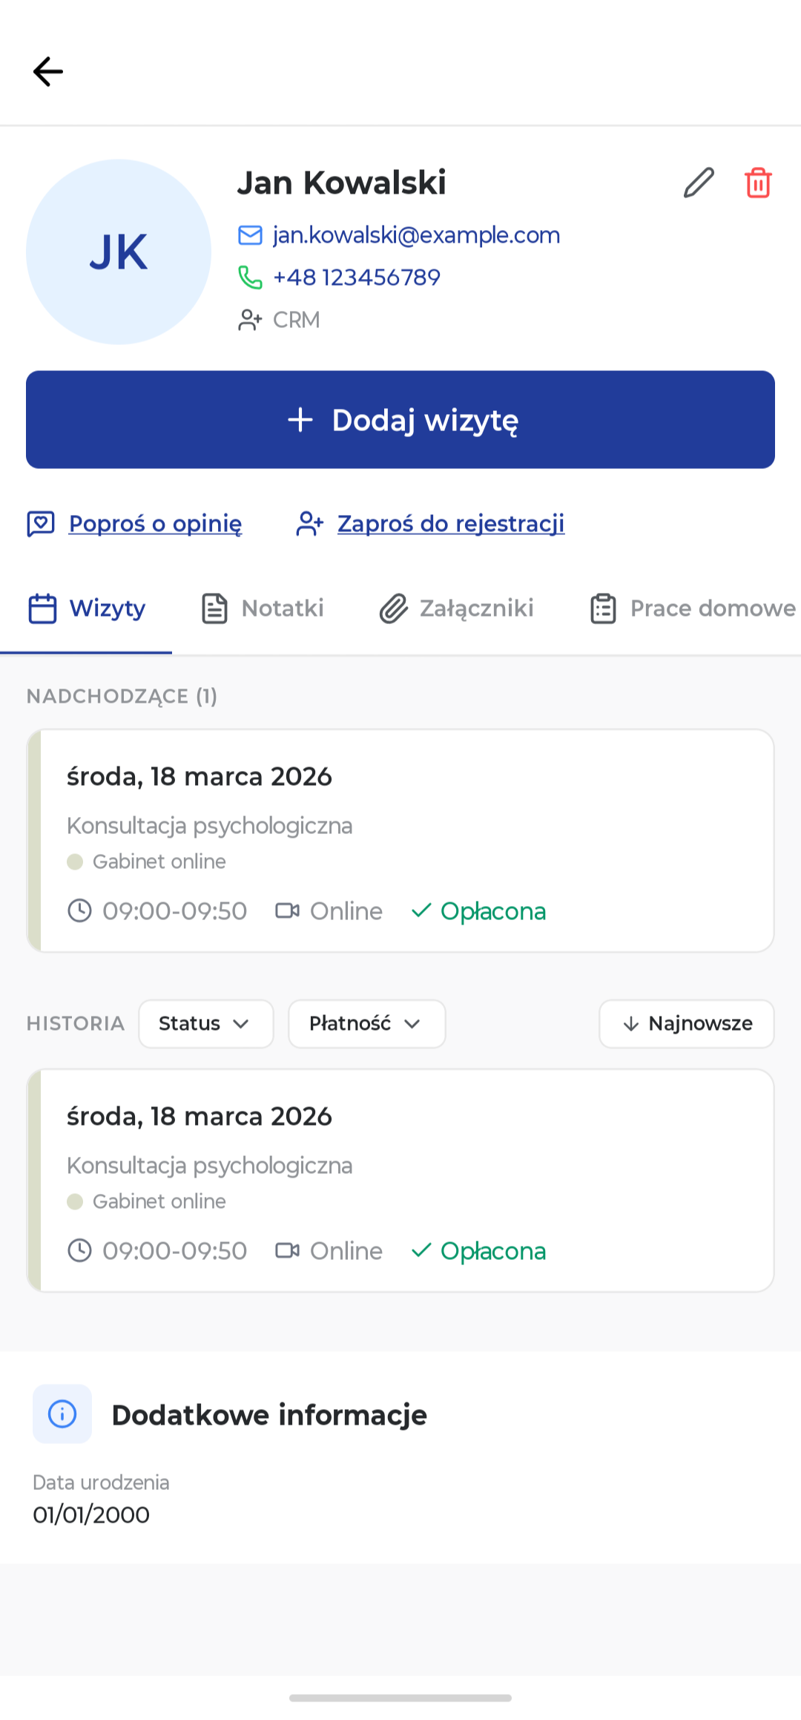Open the upcoming visit card under Nadchodzące

[400, 841]
